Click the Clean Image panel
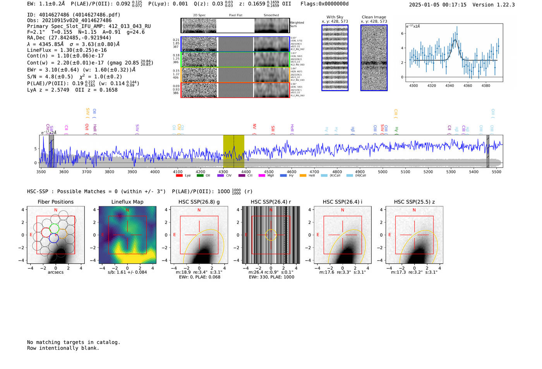Image resolution: width=542 pixels, height=369 pixels. coord(374,58)
